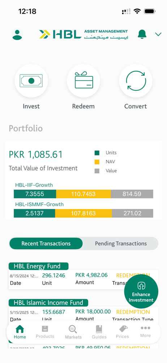Click the green Units legend swatch

[97, 153]
